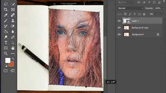Click the bottom-right corner transform handle
This screenshot has height=93, width=166.
click(102, 88)
